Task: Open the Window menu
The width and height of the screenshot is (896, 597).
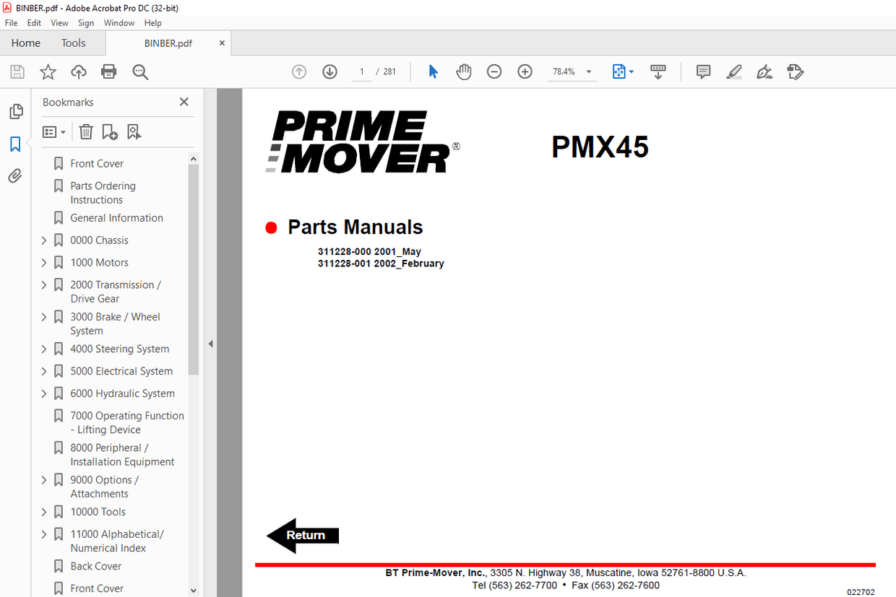Action: point(119,22)
